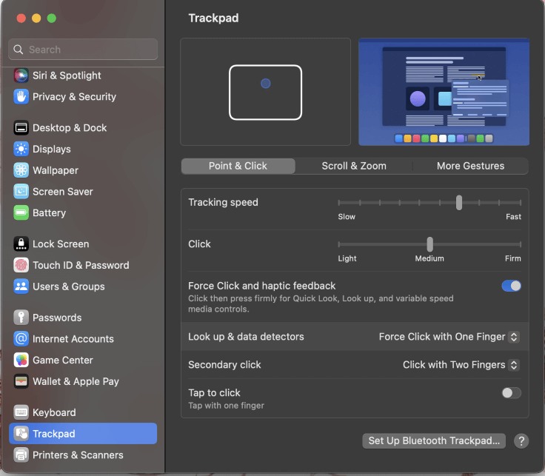Enable the Tap to click switch
The height and width of the screenshot is (476, 545).
[511, 393]
